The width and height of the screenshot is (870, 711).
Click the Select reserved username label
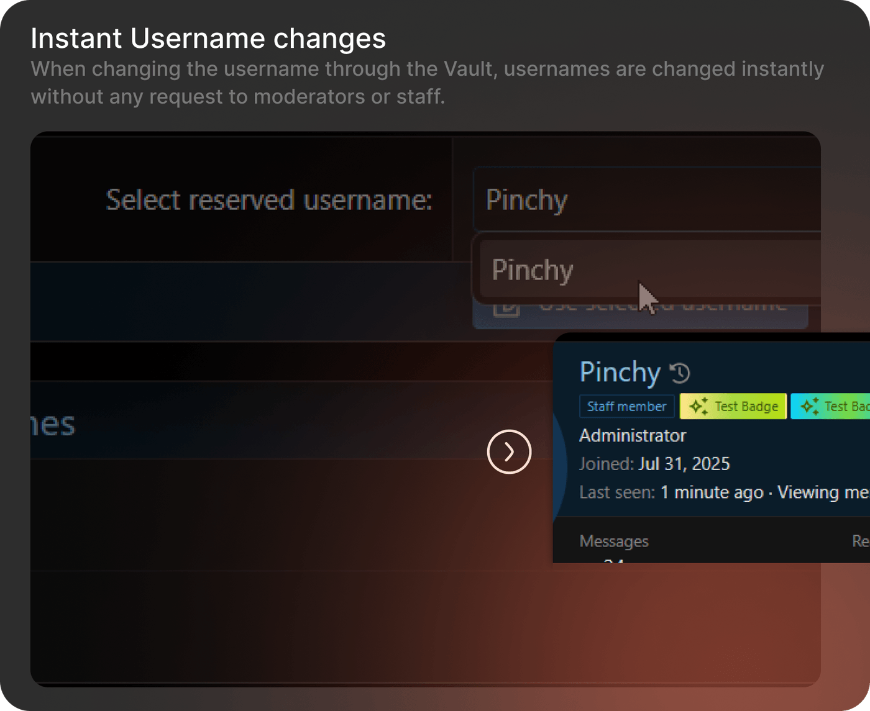click(x=268, y=200)
